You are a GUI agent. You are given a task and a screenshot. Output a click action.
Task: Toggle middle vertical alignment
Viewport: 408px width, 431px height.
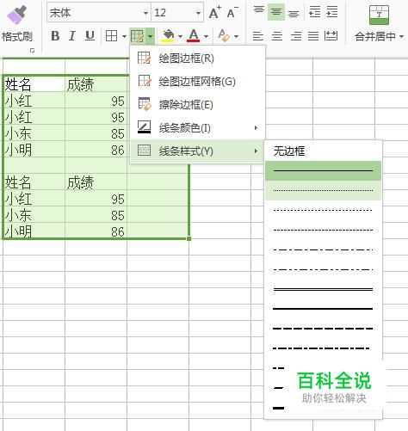(x=276, y=12)
